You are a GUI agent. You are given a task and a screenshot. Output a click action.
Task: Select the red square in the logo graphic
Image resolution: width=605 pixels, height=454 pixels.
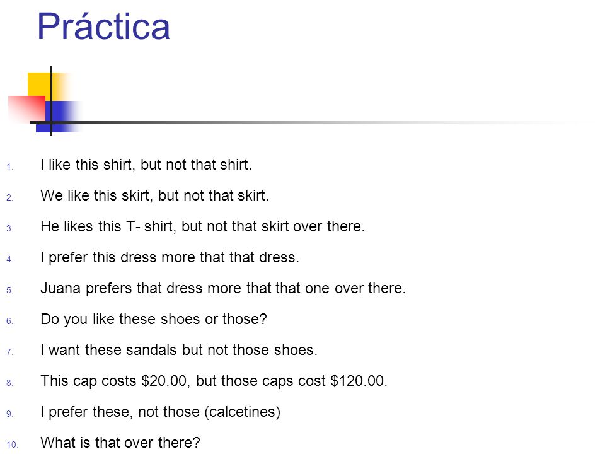[x=26, y=108]
